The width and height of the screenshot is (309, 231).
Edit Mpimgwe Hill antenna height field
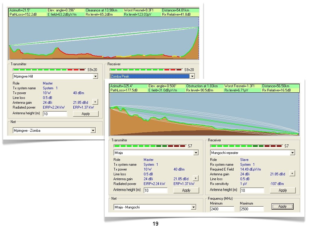pyautogui.click(x=55, y=114)
